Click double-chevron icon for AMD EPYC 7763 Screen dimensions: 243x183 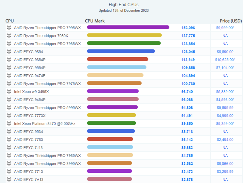[x=9, y=139]
